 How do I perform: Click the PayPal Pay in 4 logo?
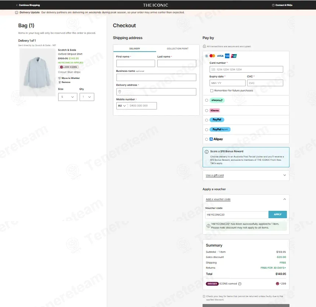click(220, 129)
